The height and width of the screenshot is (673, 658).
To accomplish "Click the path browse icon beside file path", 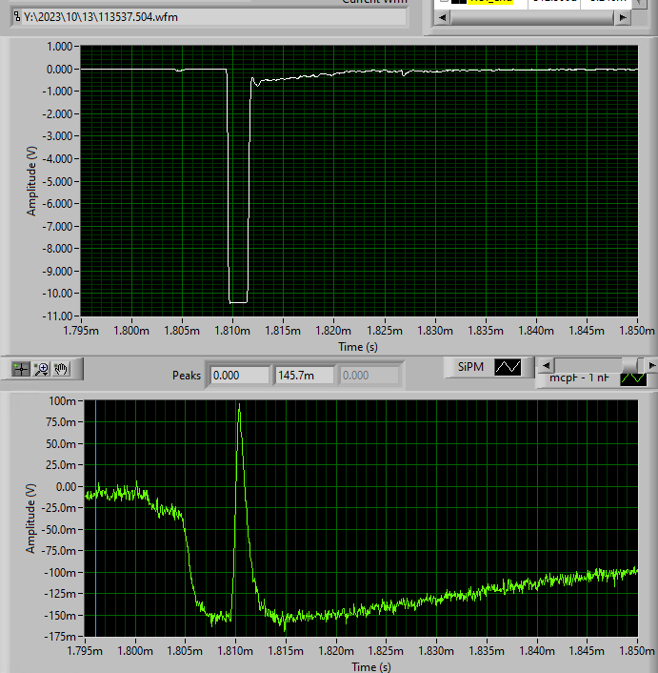I will [x=17, y=17].
